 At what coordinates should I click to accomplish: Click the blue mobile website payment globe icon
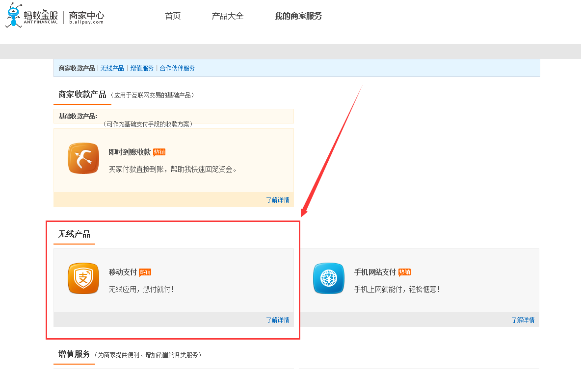[329, 278]
